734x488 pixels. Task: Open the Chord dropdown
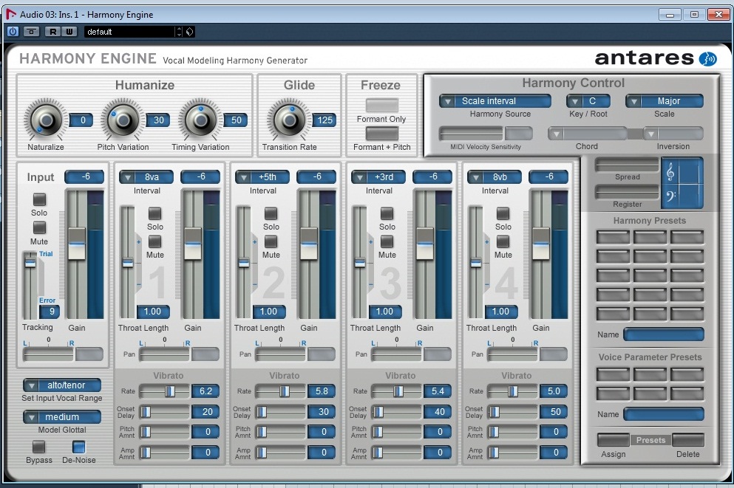coord(587,134)
